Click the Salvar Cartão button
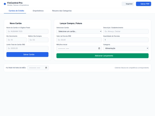Image resolution: width=155 pixels, height=116 pixels. tap(27, 54)
